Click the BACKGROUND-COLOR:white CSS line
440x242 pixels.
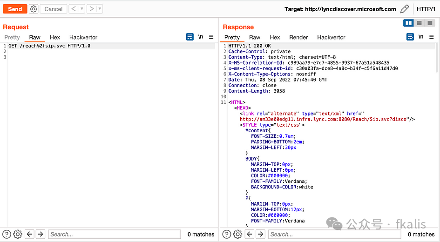282,187
